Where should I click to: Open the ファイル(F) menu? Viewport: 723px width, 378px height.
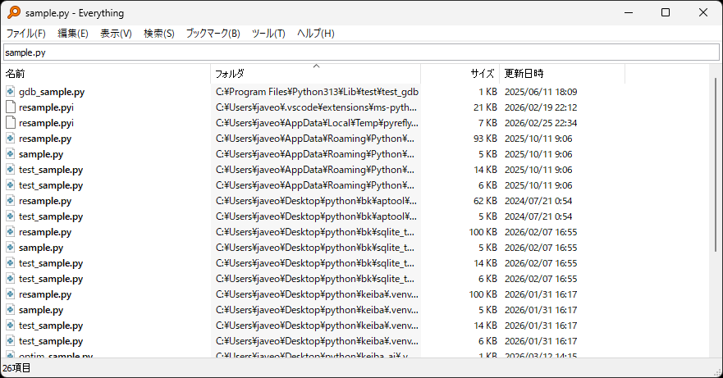coord(26,34)
